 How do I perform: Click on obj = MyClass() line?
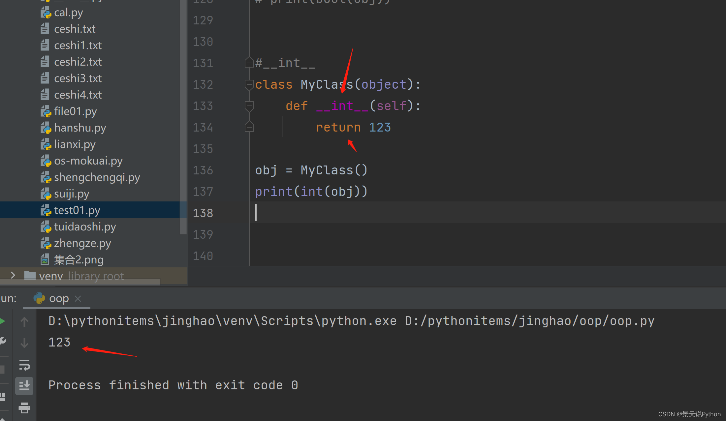pos(311,170)
